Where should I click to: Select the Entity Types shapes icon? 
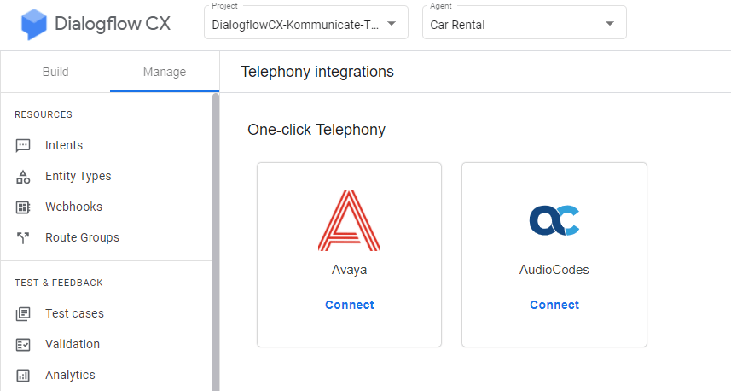point(23,177)
